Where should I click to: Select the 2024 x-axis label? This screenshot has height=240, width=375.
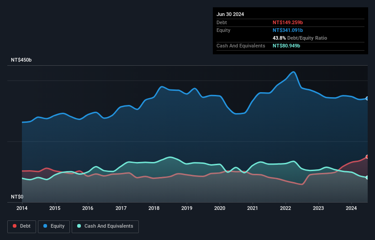click(351, 208)
